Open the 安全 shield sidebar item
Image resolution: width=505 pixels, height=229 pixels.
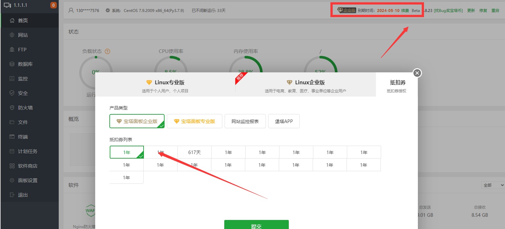(x=29, y=93)
